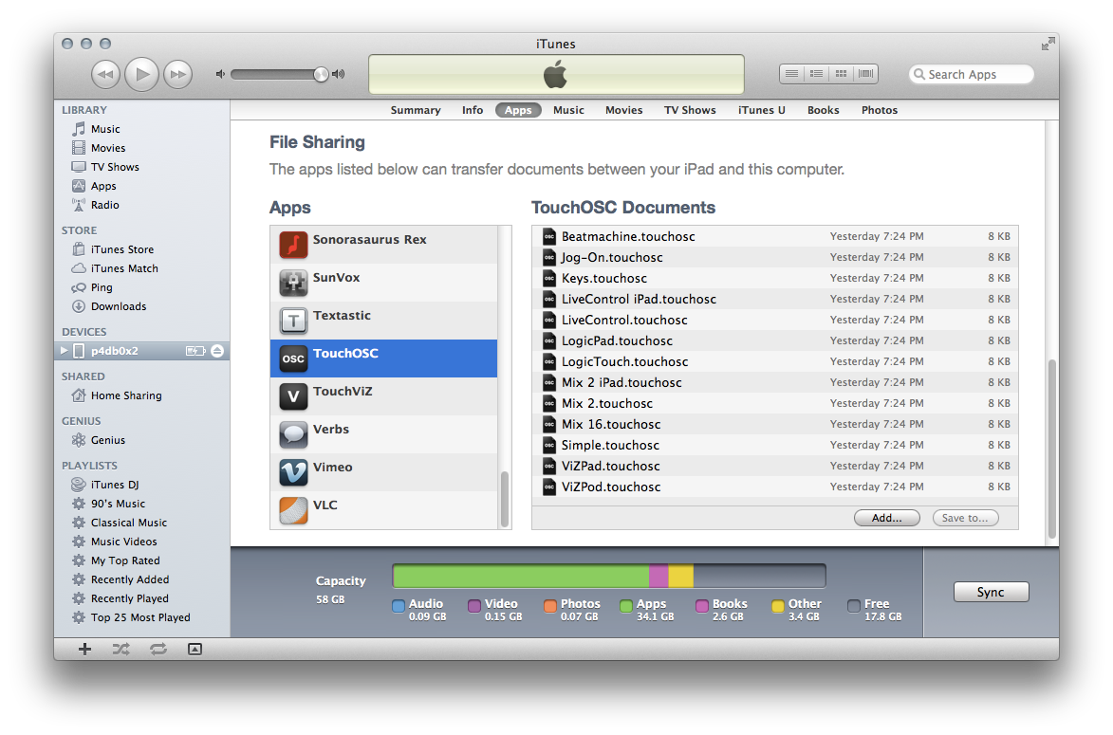Click the loud volume speaker icon
This screenshot has height=735, width=1113.
339,75
